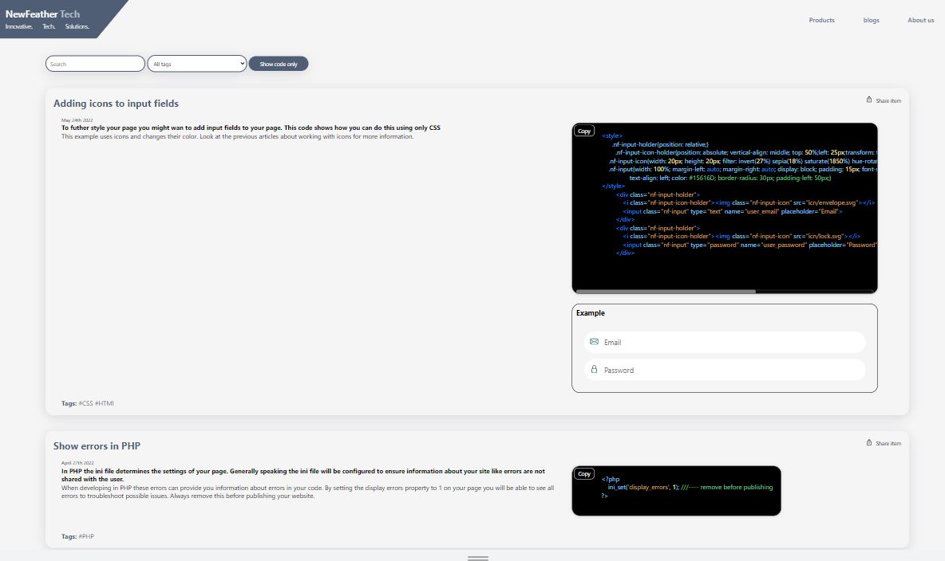
Task: Go to the blogs page
Action: [871, 20]
